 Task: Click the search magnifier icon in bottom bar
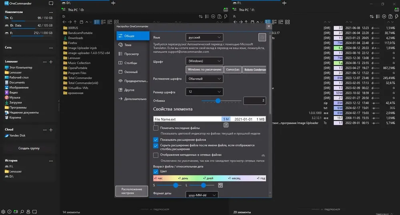pos(22,212)
